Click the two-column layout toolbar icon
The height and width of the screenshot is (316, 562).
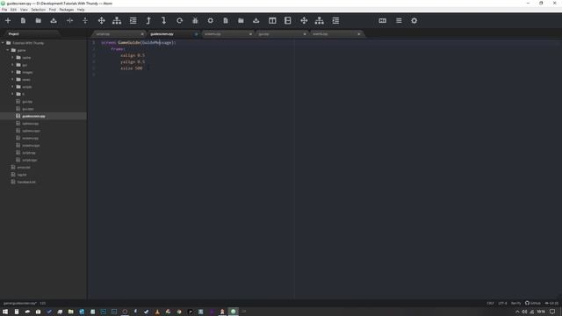pos(272,21)
